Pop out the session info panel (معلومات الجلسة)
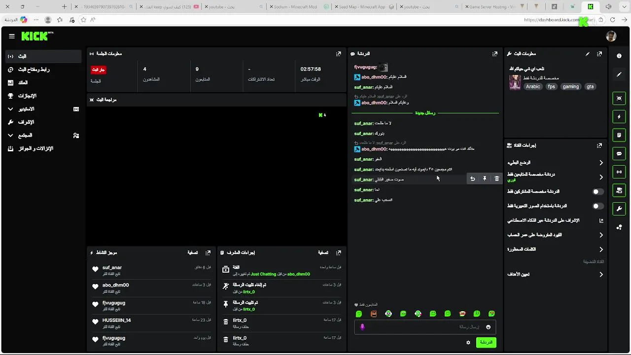 point(338,54)
